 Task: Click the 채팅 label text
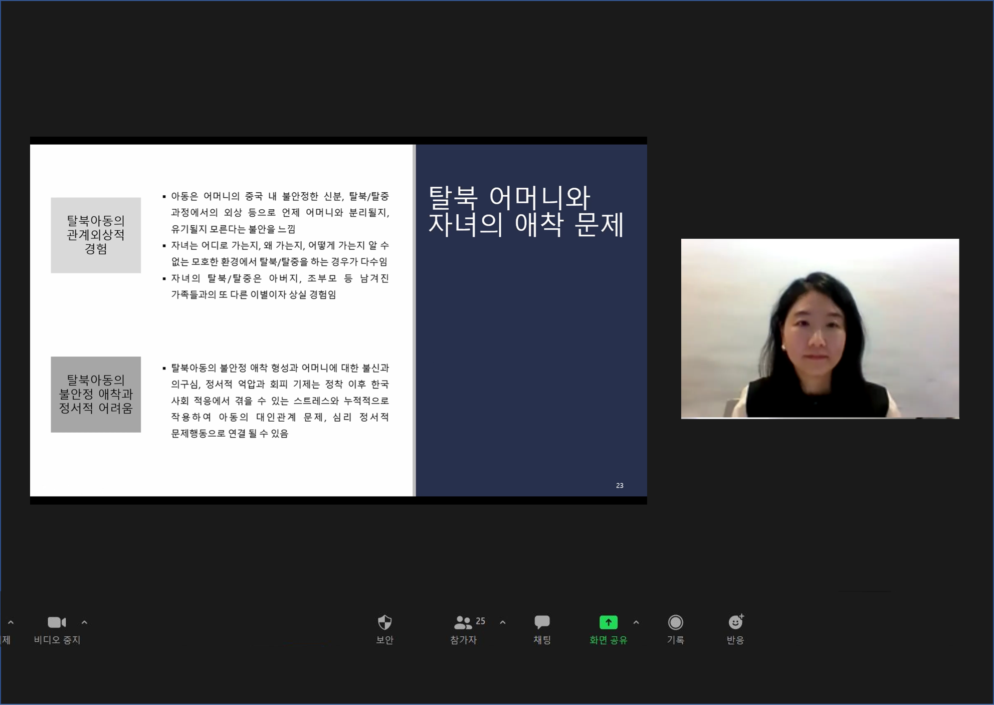(x=542, y=640)
